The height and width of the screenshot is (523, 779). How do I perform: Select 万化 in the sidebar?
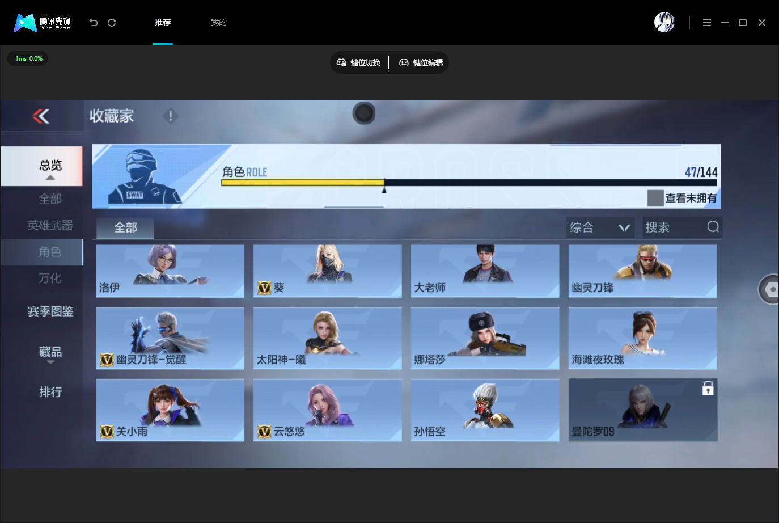pyautogui.click(x=50, y=279)
